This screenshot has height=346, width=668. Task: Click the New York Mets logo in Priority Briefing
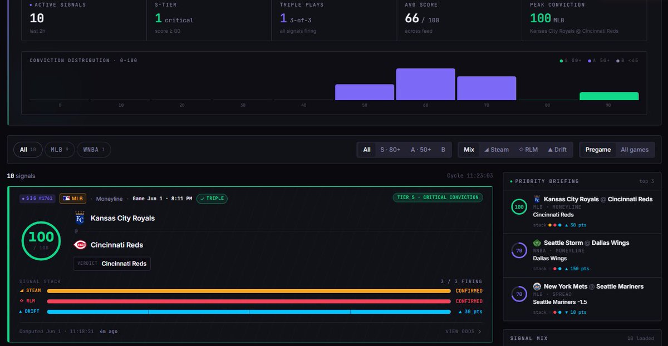(537, 286)
